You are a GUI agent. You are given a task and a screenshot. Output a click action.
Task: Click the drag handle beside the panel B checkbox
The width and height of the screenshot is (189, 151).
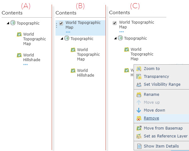pos(56,25)
